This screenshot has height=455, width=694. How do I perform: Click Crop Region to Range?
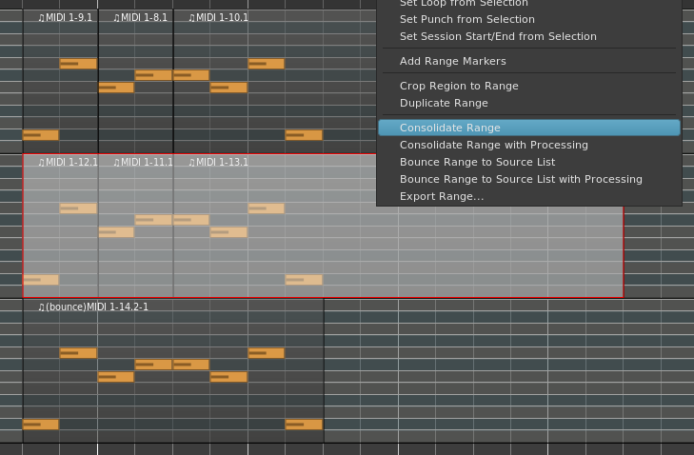click(459, 86)
